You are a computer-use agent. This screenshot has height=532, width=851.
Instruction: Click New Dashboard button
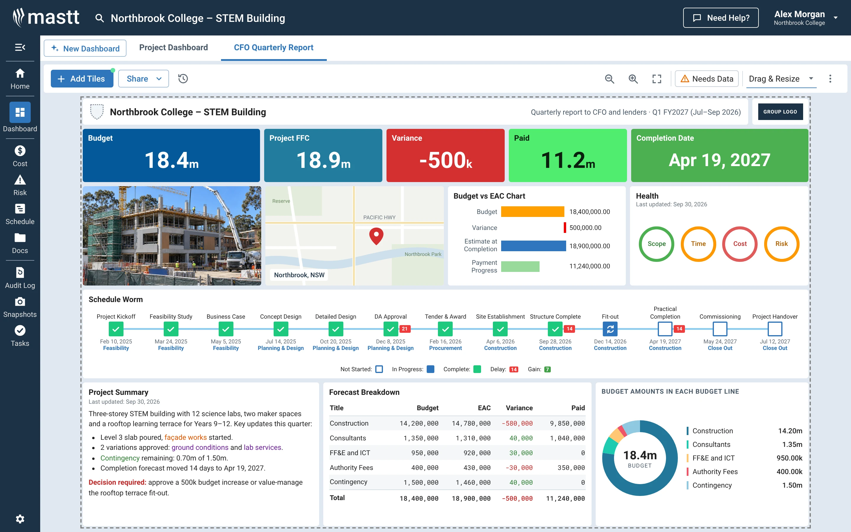point(85,48)
